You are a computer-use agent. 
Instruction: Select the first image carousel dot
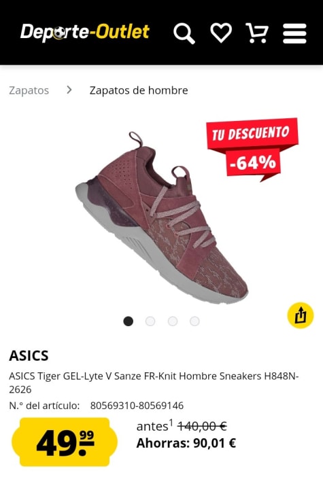click(x=128, y=321)
